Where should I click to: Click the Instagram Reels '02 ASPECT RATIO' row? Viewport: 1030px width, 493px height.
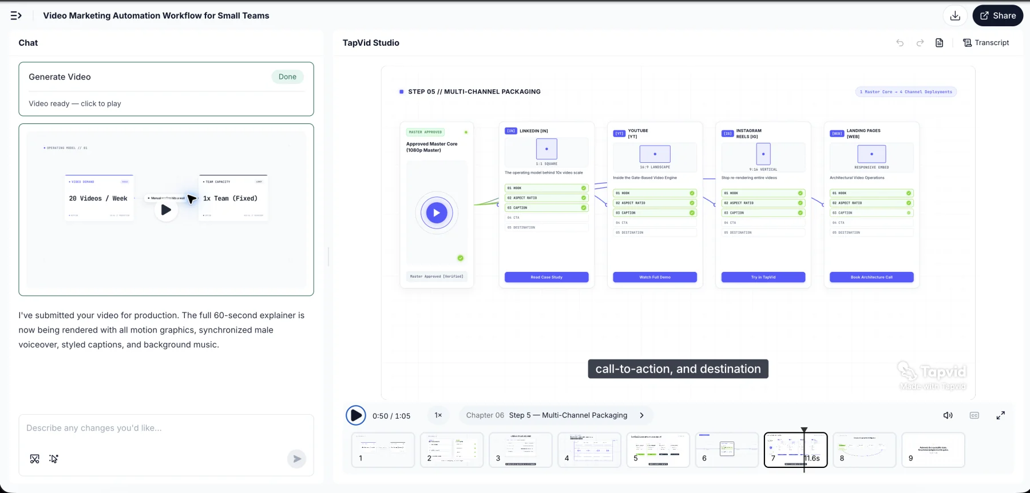pyautogui.click(x=763, y=203)
